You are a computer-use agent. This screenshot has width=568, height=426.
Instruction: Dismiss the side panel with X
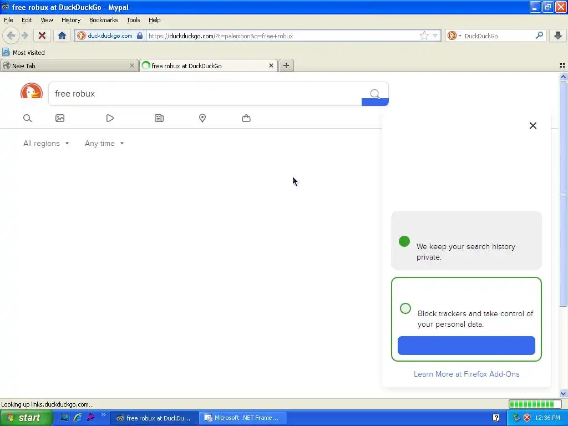(533, 126)
